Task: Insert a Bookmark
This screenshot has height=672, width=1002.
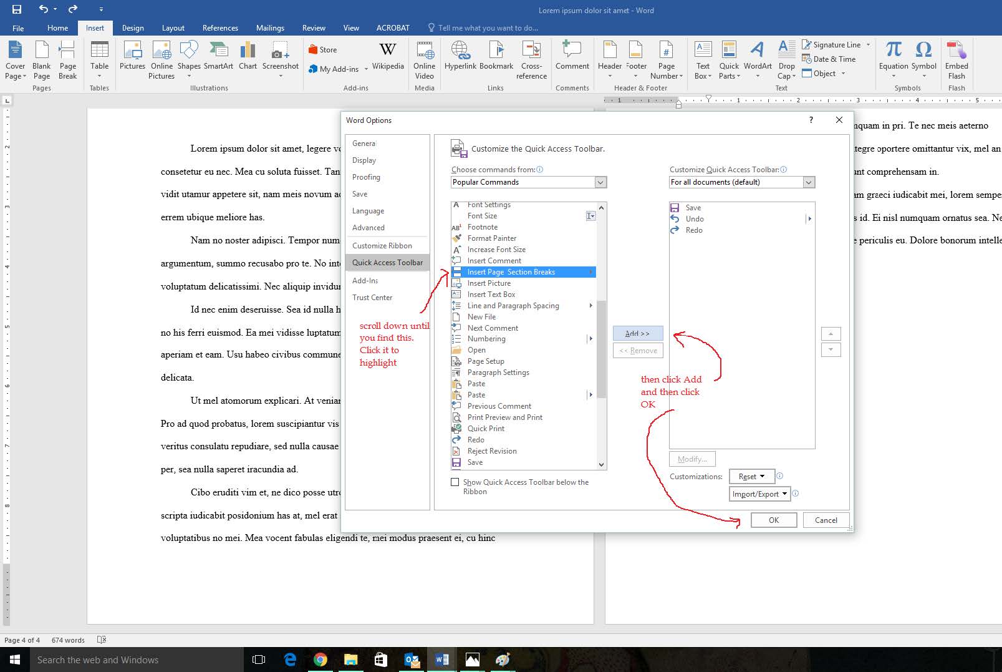Action: click(x=496, y=56)
